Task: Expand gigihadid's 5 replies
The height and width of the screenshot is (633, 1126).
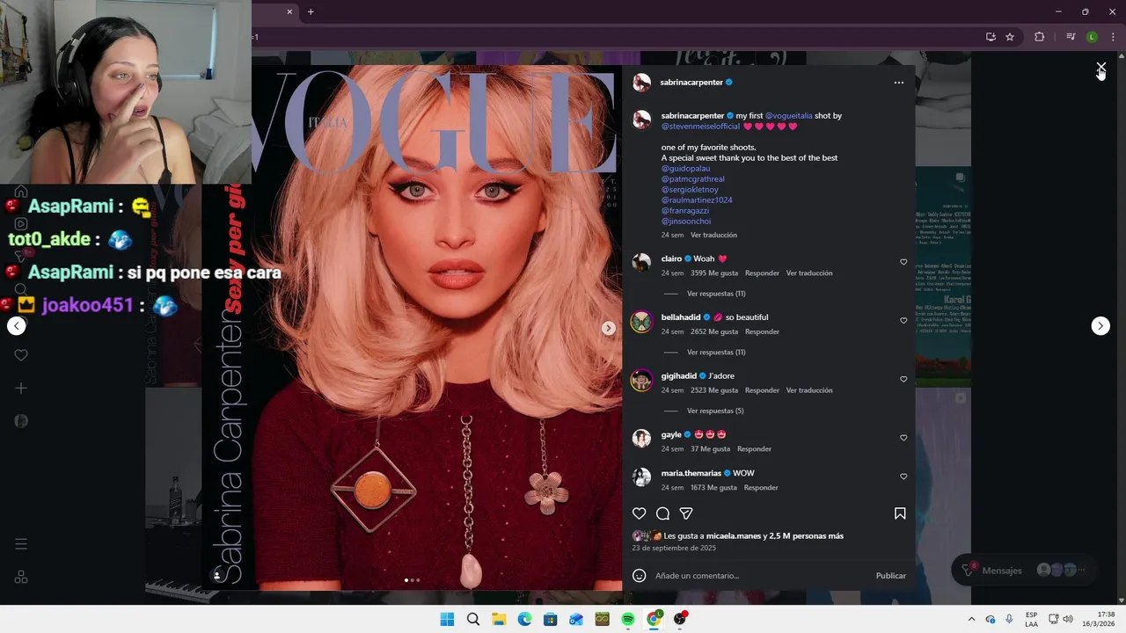Action: [x=715, y=411]
